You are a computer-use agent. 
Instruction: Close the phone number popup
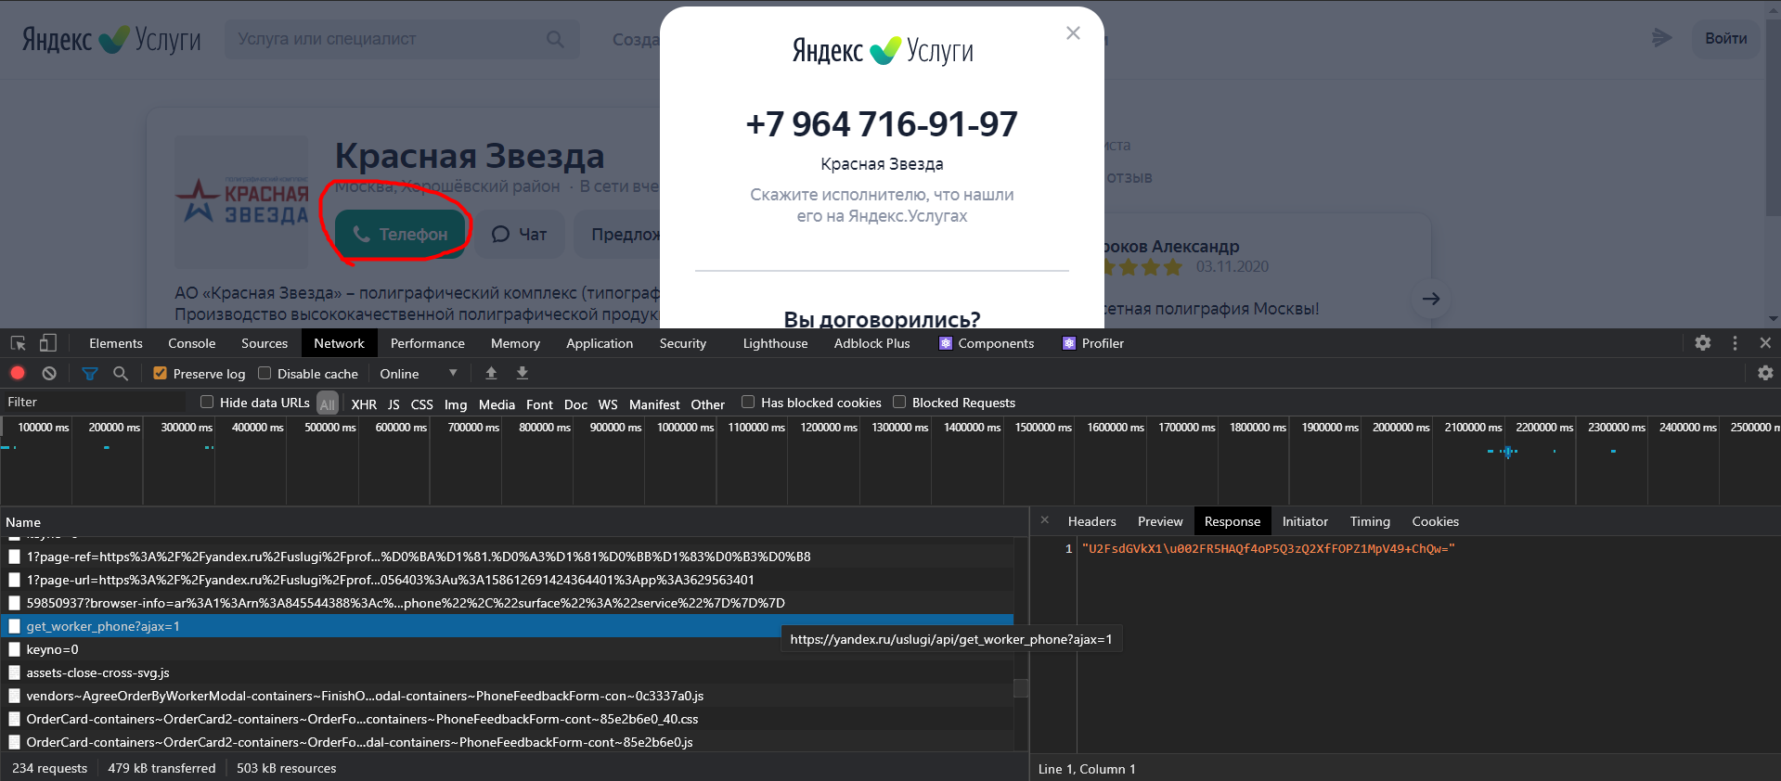pos(1073,33)
